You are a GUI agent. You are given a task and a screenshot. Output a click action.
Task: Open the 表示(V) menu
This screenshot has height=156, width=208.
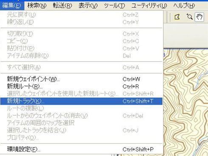click(x=88, y=6)
